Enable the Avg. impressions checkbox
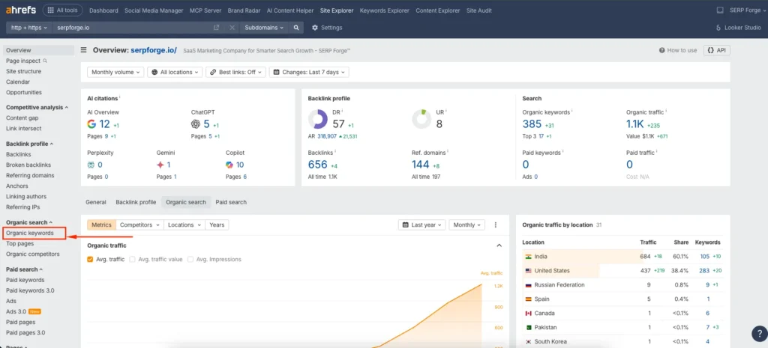768x348 pixels. pyautogui.click(x=190, y=260)
